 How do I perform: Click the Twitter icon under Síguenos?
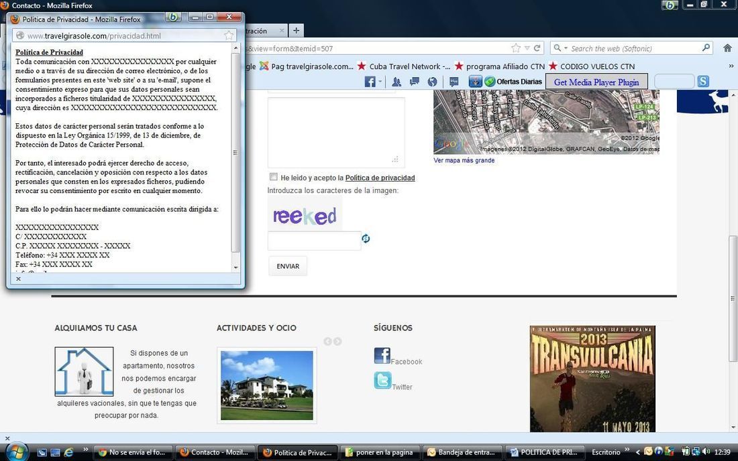click(x=382, y=380)
